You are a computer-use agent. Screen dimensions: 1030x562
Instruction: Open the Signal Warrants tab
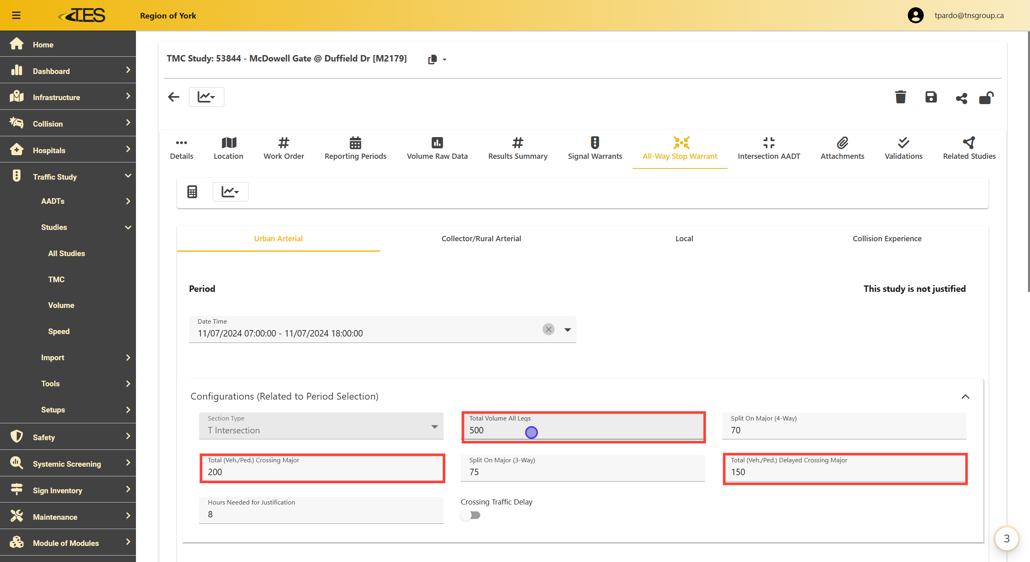(x=594, y=148)
